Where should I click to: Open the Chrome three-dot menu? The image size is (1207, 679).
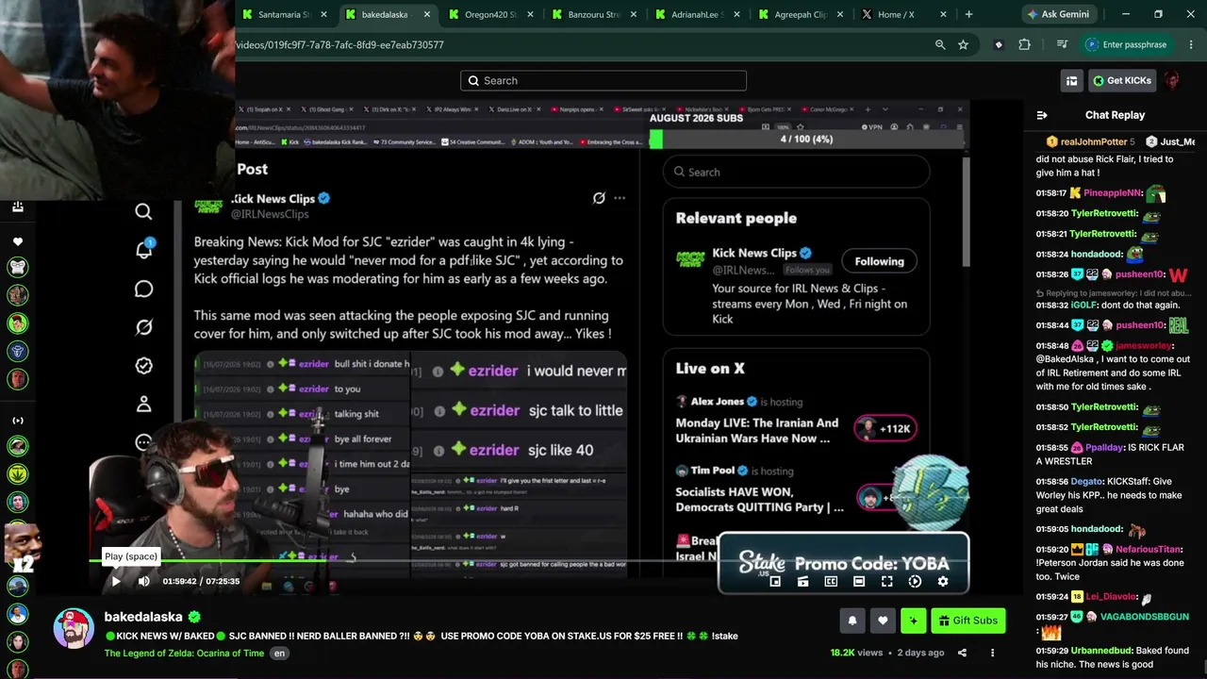pyautogui.click(x=1189, y=44)
